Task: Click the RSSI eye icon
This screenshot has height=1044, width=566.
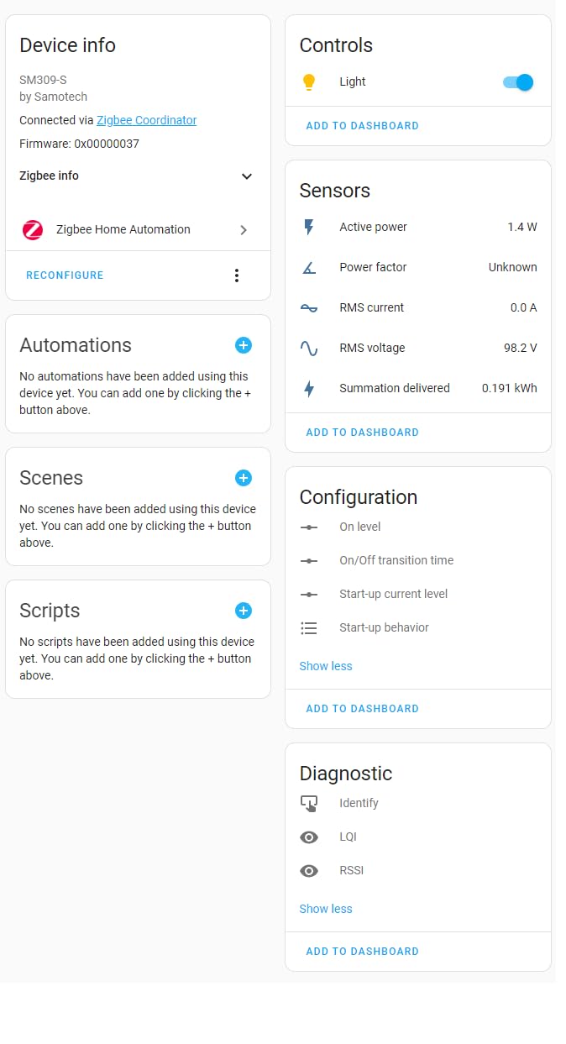Action: tap(309, 871)
